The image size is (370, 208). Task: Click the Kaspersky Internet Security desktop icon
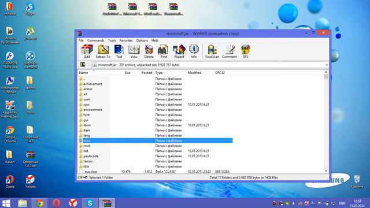pyautogui.click(x=10, y=109)
